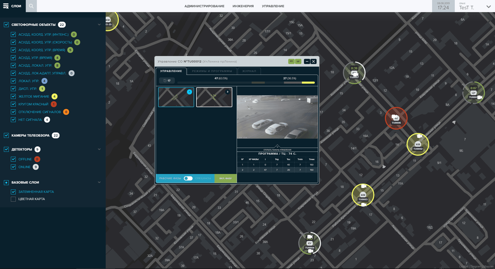This screenshot has height=269, width=495.
Task: Open the TU0003 map marker
Action: click(363, 195)
